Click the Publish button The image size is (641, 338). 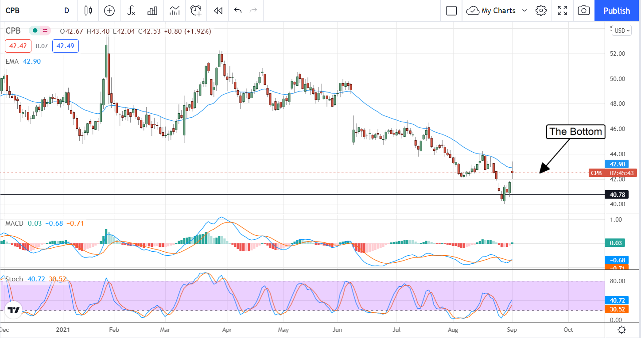point(617,11)
